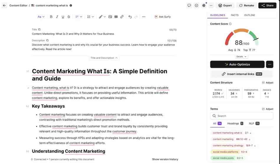Select the 'social media platforms' term
Image resolution: width=280 pixels, height=164 pixels.
tap(225, 152)
